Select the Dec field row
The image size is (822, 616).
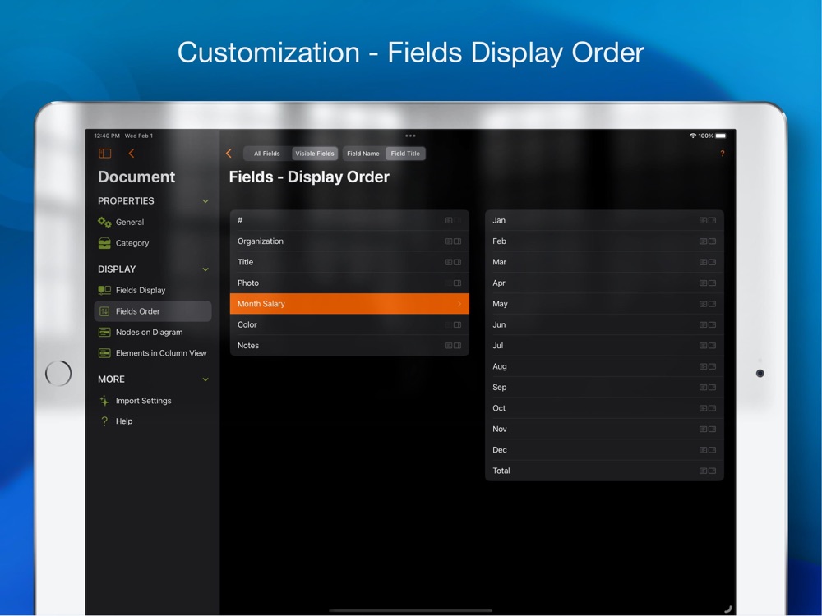click(604, 450)
